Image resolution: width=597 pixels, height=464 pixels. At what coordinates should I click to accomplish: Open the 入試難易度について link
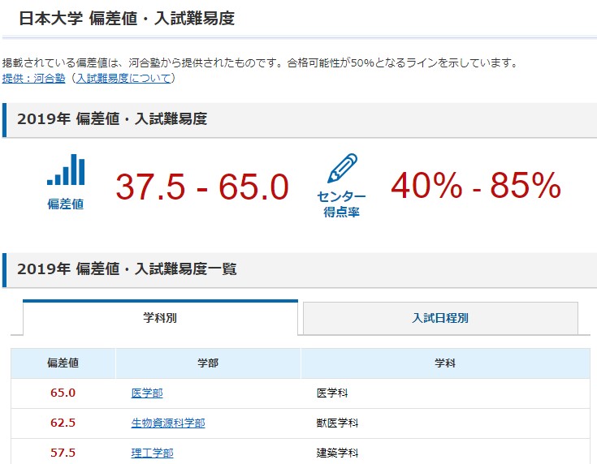tap(123, 79)
